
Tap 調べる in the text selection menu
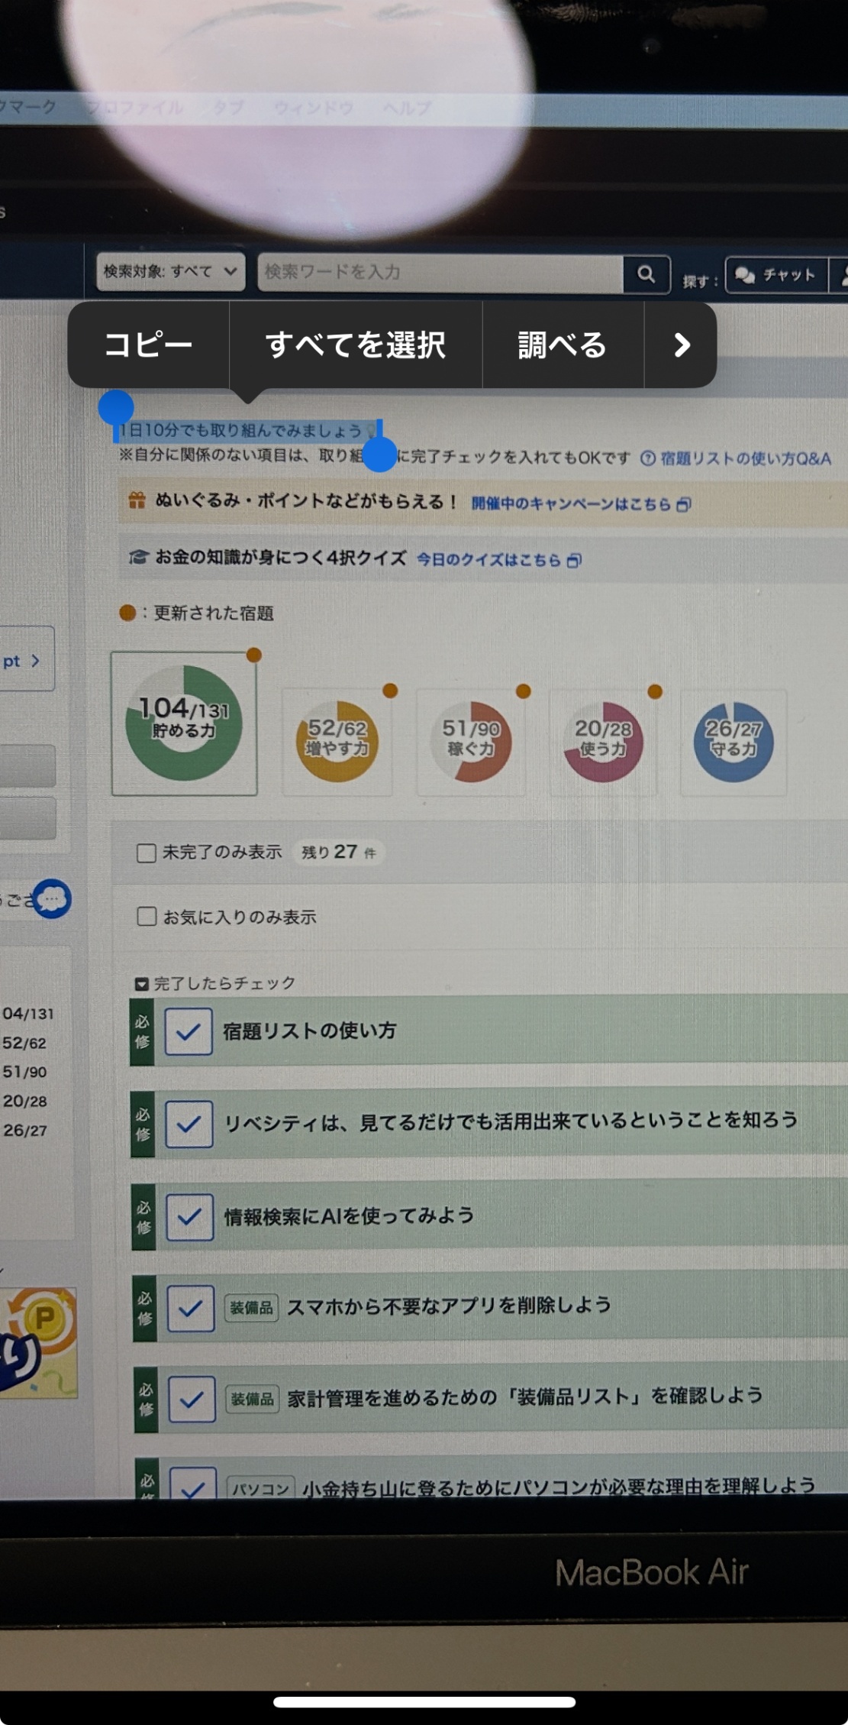(x=563, y=345)
